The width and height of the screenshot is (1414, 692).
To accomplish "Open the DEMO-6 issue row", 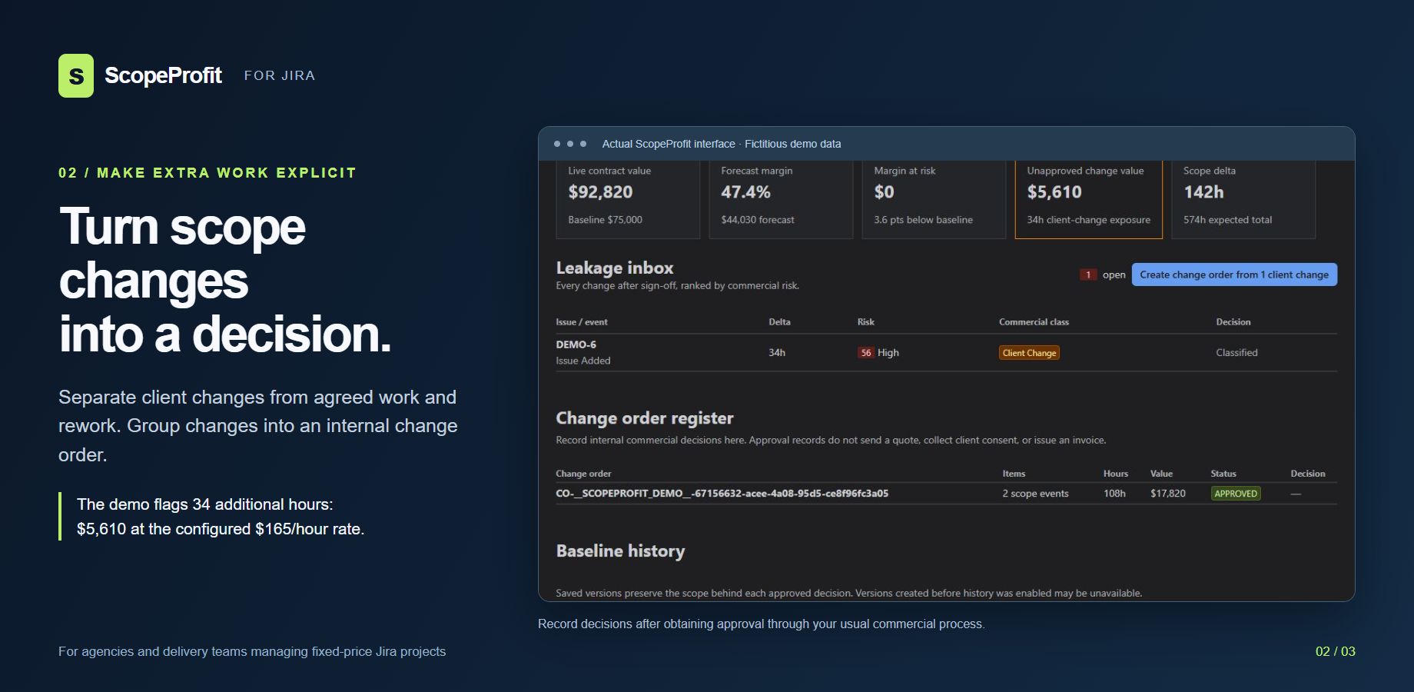I will tap(946, 352).
